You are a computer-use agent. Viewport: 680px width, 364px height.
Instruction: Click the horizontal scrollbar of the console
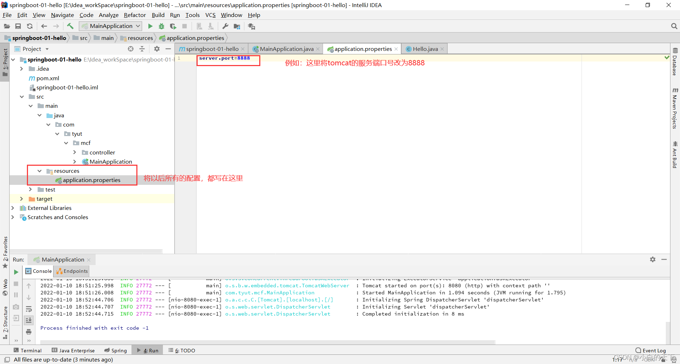click(267, 342)
